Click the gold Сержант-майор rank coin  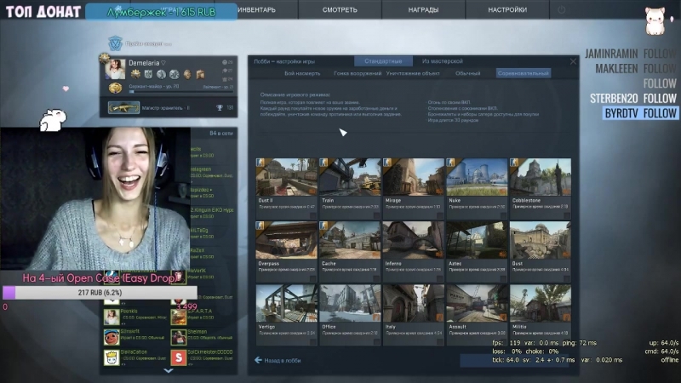[115, 89]
